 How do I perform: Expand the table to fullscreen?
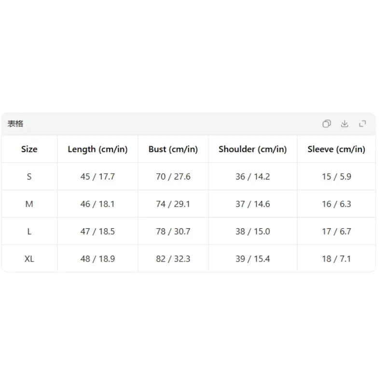pyautogui.click(x=362, y=124)
